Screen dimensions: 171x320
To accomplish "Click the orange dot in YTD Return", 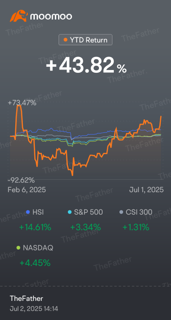I will [x=66, y=40].
